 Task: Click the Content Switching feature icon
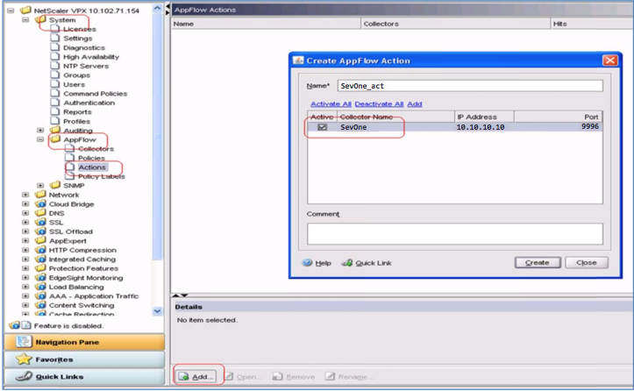point(40,305)
